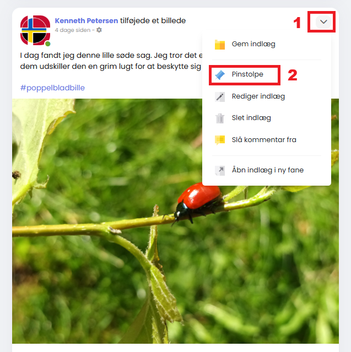
Task: Click the yellow comment bubble icon
Action: [x=220, y=140]
